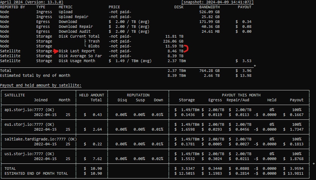Select the Blobs sub-item under Disk Current Total
The image size is (316, 180).
coord(94,46)
